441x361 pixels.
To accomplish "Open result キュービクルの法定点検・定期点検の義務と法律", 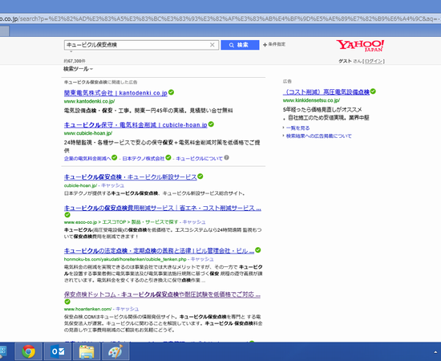I will pos(160,251).
